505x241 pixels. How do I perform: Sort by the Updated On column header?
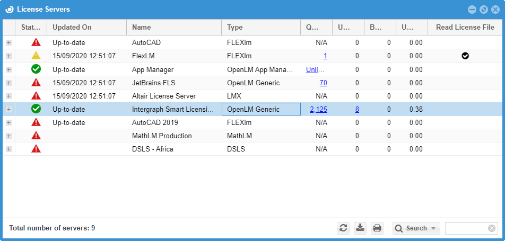point(86,28)
